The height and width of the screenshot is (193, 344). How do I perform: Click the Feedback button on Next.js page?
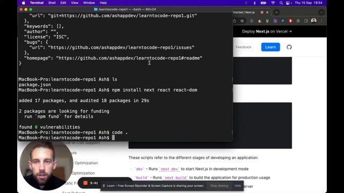coord(243,47)
